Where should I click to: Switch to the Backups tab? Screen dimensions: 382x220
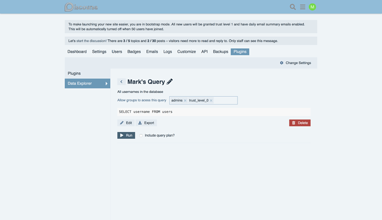point(220,51)
